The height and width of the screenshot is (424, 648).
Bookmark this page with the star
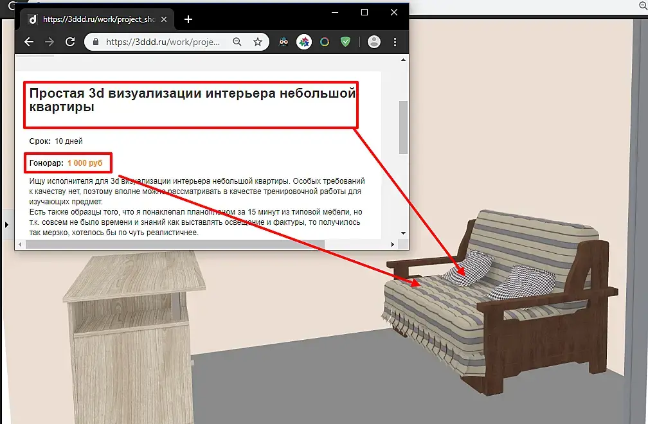pos(258,42)
